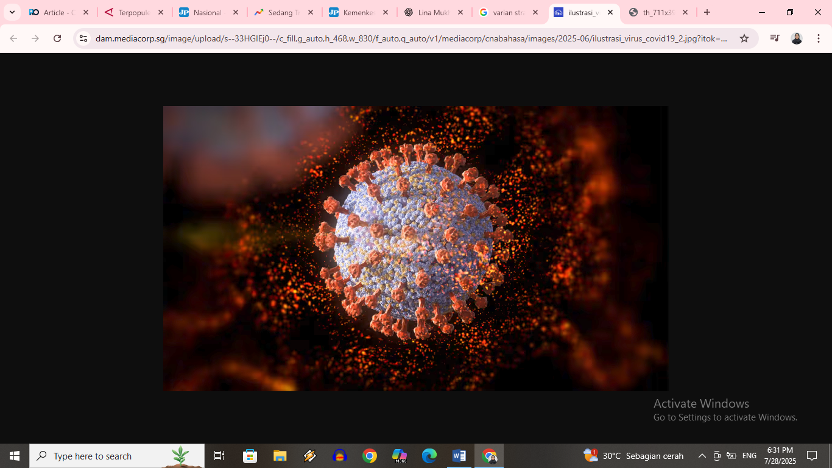Switch to Microsoft Word on the taskbar
832x468 pixels.
coord(459,456)
